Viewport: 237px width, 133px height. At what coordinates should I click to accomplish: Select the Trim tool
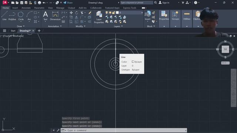[x=82, y=13]
